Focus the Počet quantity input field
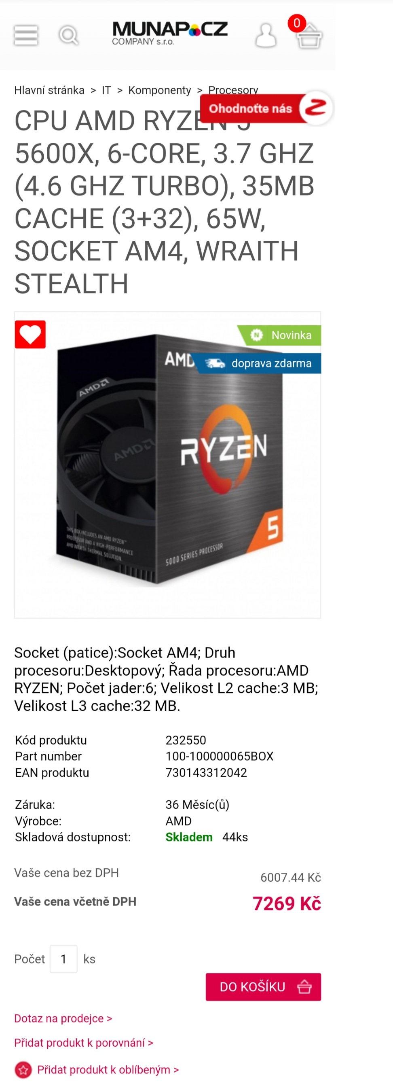 click(63, 959)
